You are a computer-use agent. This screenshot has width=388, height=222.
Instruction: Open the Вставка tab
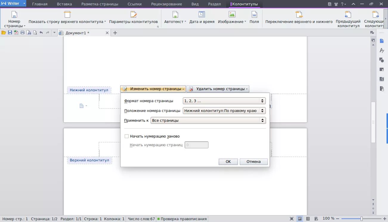coord(64,4)
